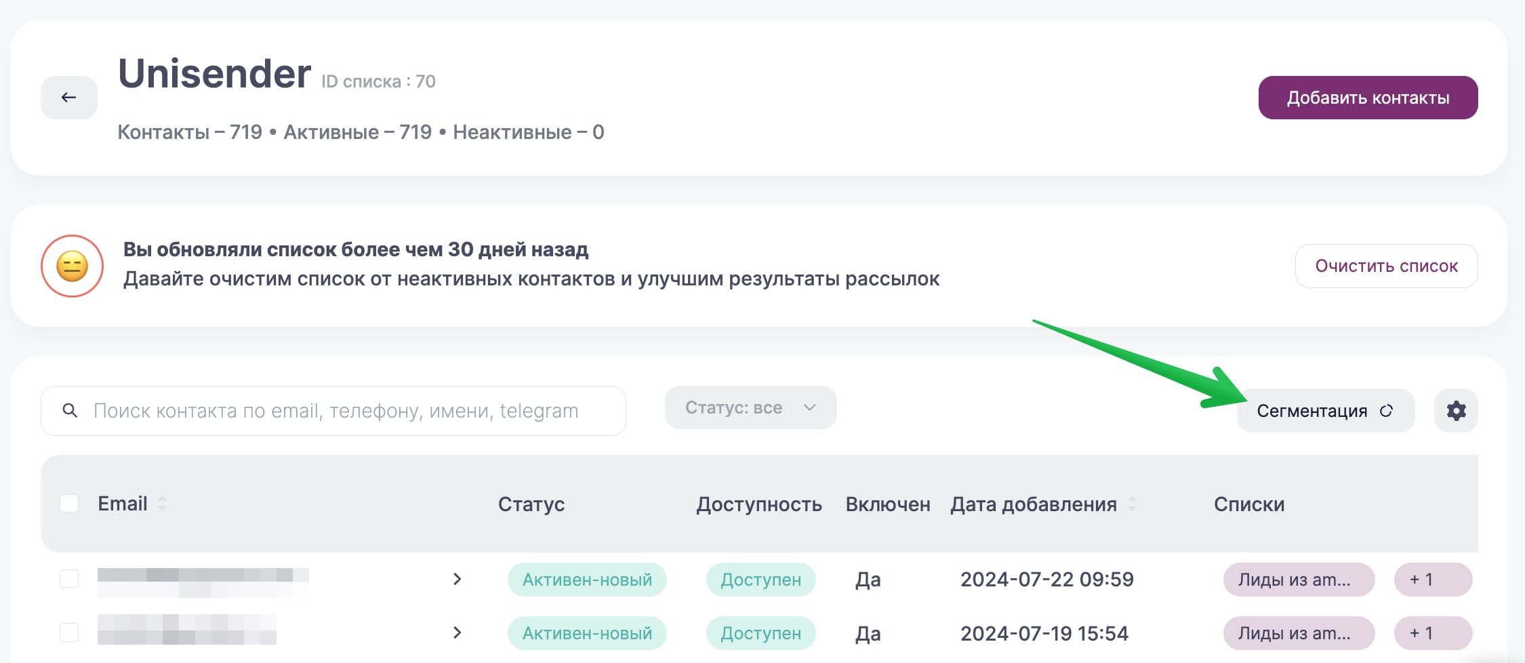Click the Добавить контакты button
Screen dimensions: 1525x663
[1368, 98]
